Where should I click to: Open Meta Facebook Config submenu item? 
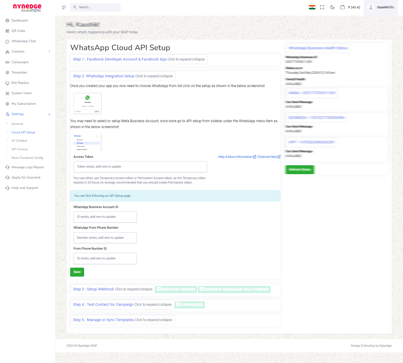coord(27,158)
